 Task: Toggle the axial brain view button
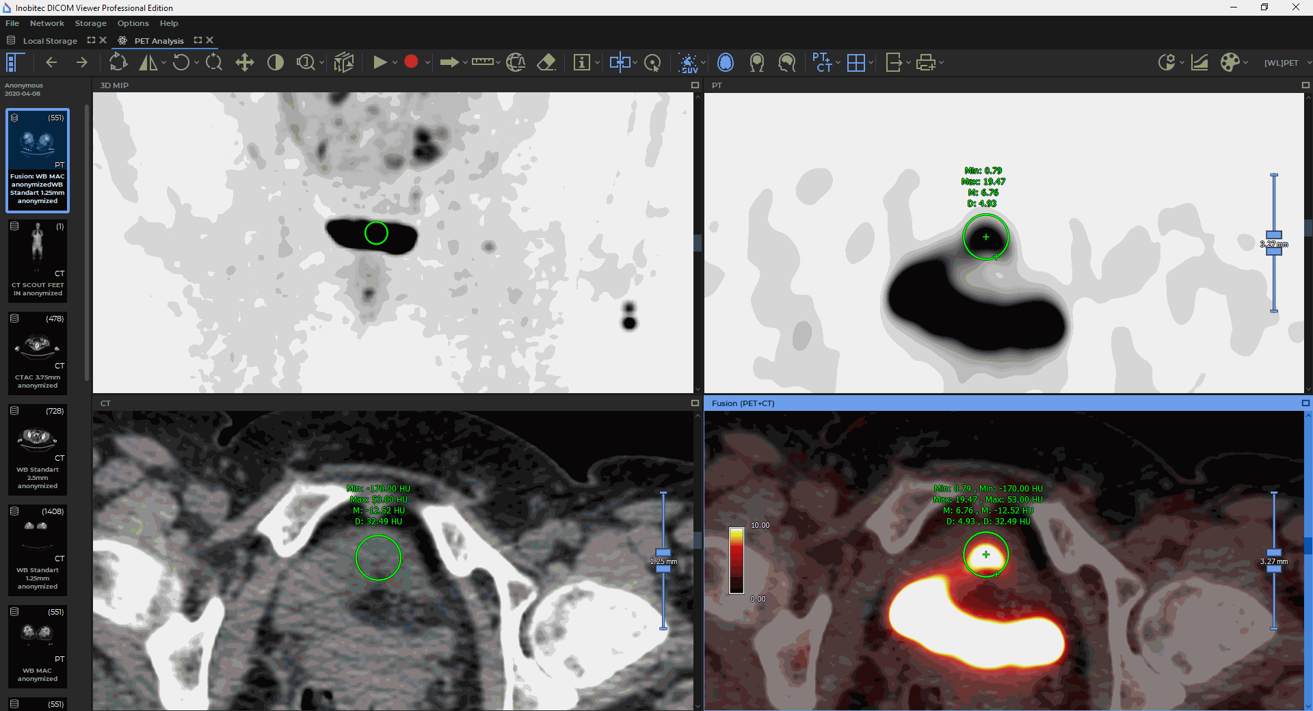[x=726, y=63]
